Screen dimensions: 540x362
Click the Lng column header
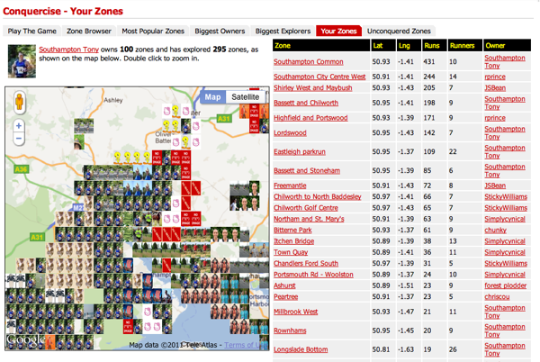click(x=409, y=45)
